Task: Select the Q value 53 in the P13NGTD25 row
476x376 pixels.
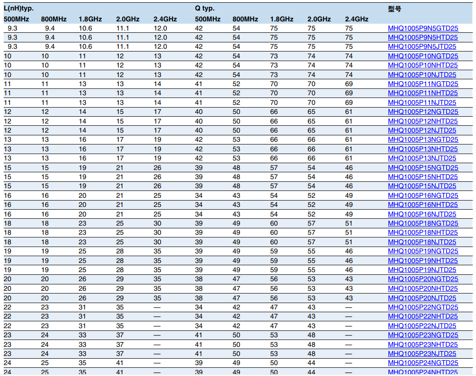Action: click(x=236, y=139)
